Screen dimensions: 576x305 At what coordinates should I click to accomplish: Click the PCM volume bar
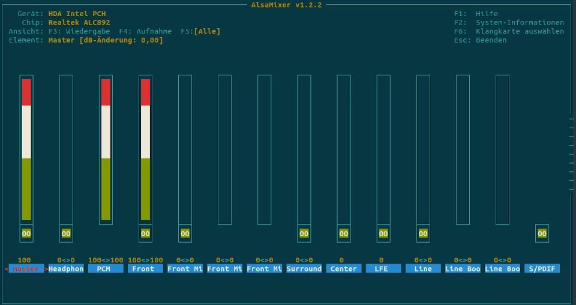pyautogui.click(x=106, y=150)
